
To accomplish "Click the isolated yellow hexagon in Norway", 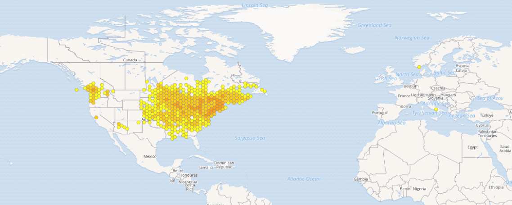I will point(419,67).
